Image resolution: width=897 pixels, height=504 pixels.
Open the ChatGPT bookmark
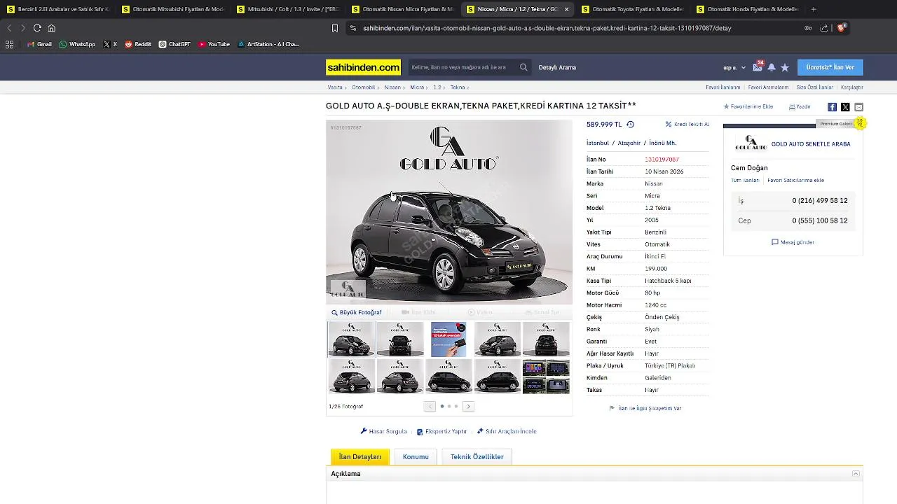[174, 44]
